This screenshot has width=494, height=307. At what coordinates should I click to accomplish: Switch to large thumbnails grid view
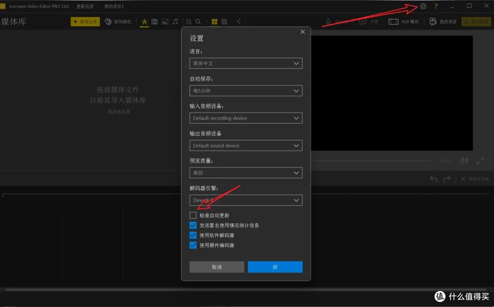(x=214, y=22)
